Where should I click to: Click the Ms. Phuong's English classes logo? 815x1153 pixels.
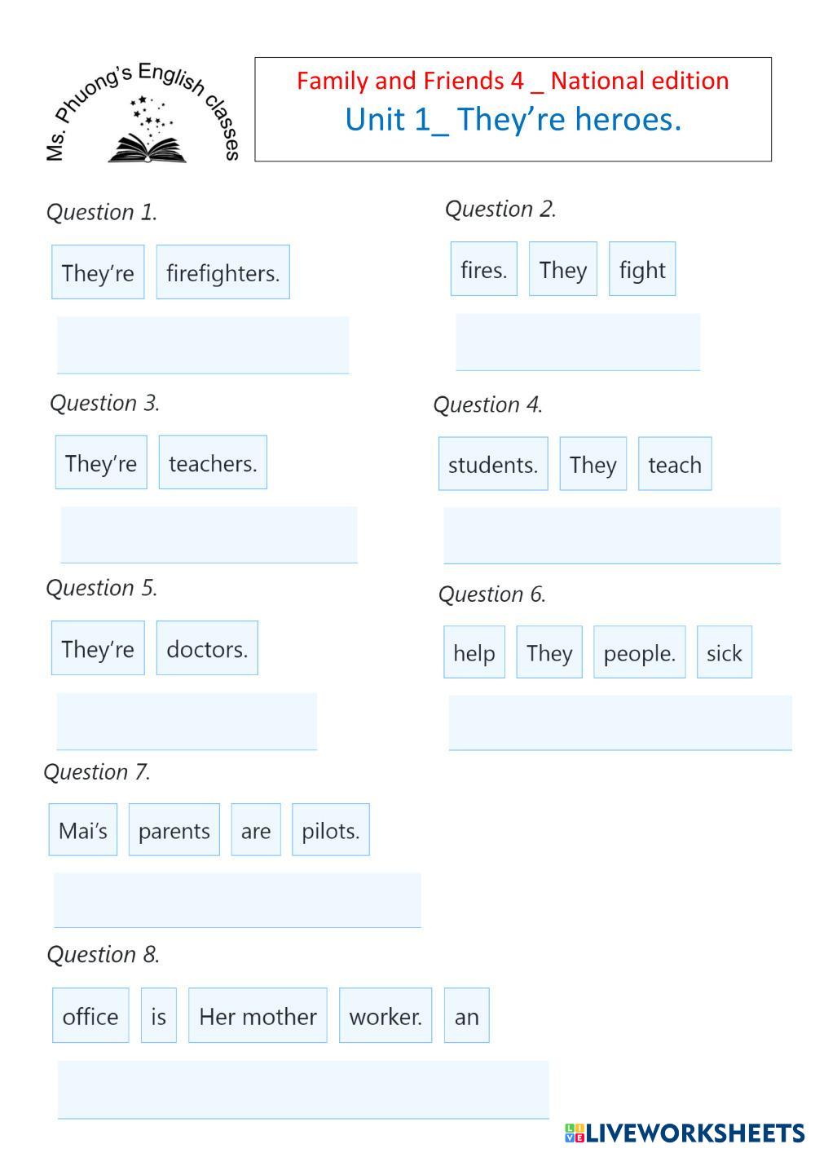pyautogui.click(x=143, y=114)
